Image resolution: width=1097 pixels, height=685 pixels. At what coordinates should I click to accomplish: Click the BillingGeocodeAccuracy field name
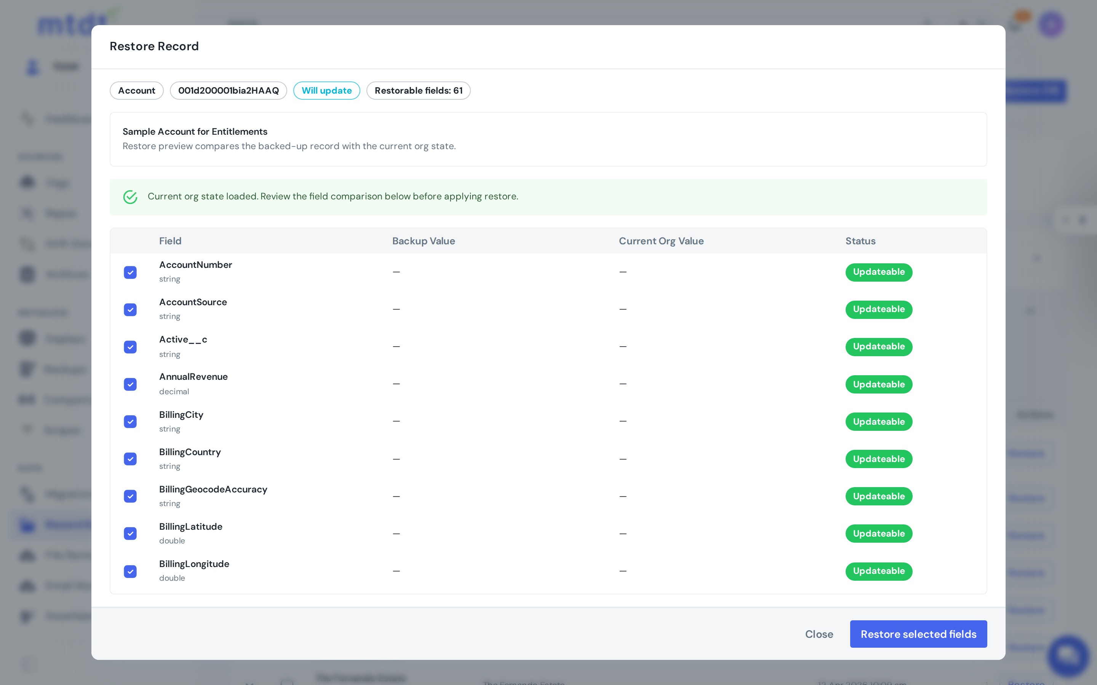point(213,489)
